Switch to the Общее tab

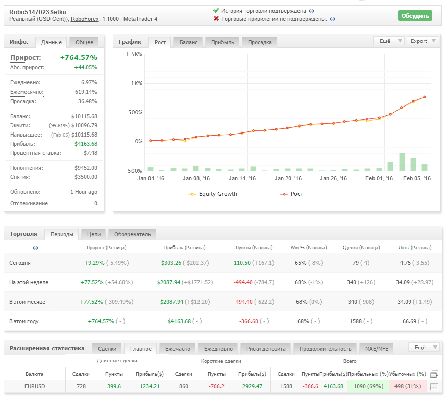(84, 42)
